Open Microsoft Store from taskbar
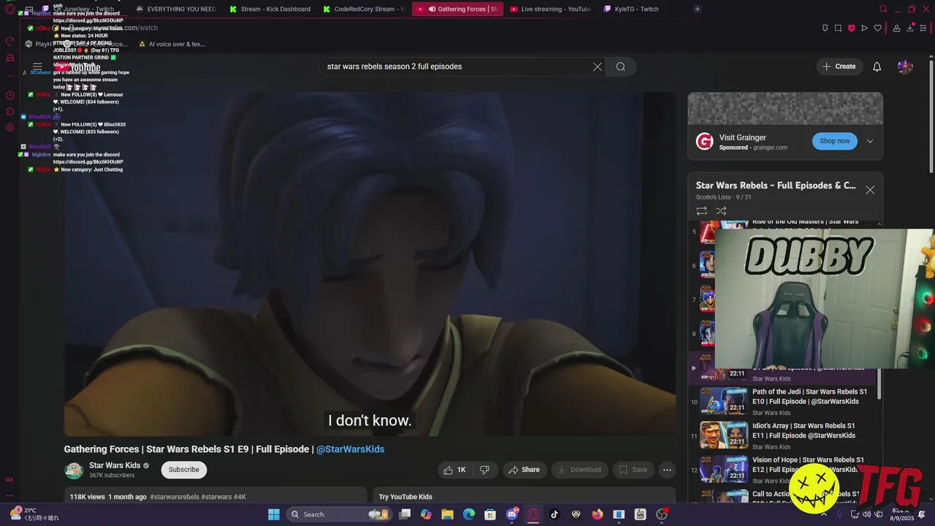 (490, 514)
